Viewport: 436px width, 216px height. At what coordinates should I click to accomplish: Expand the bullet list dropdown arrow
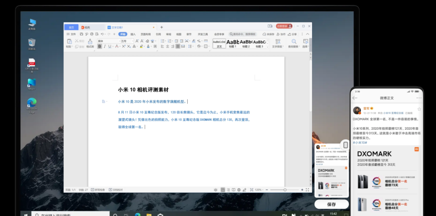[x=166, y=41]
